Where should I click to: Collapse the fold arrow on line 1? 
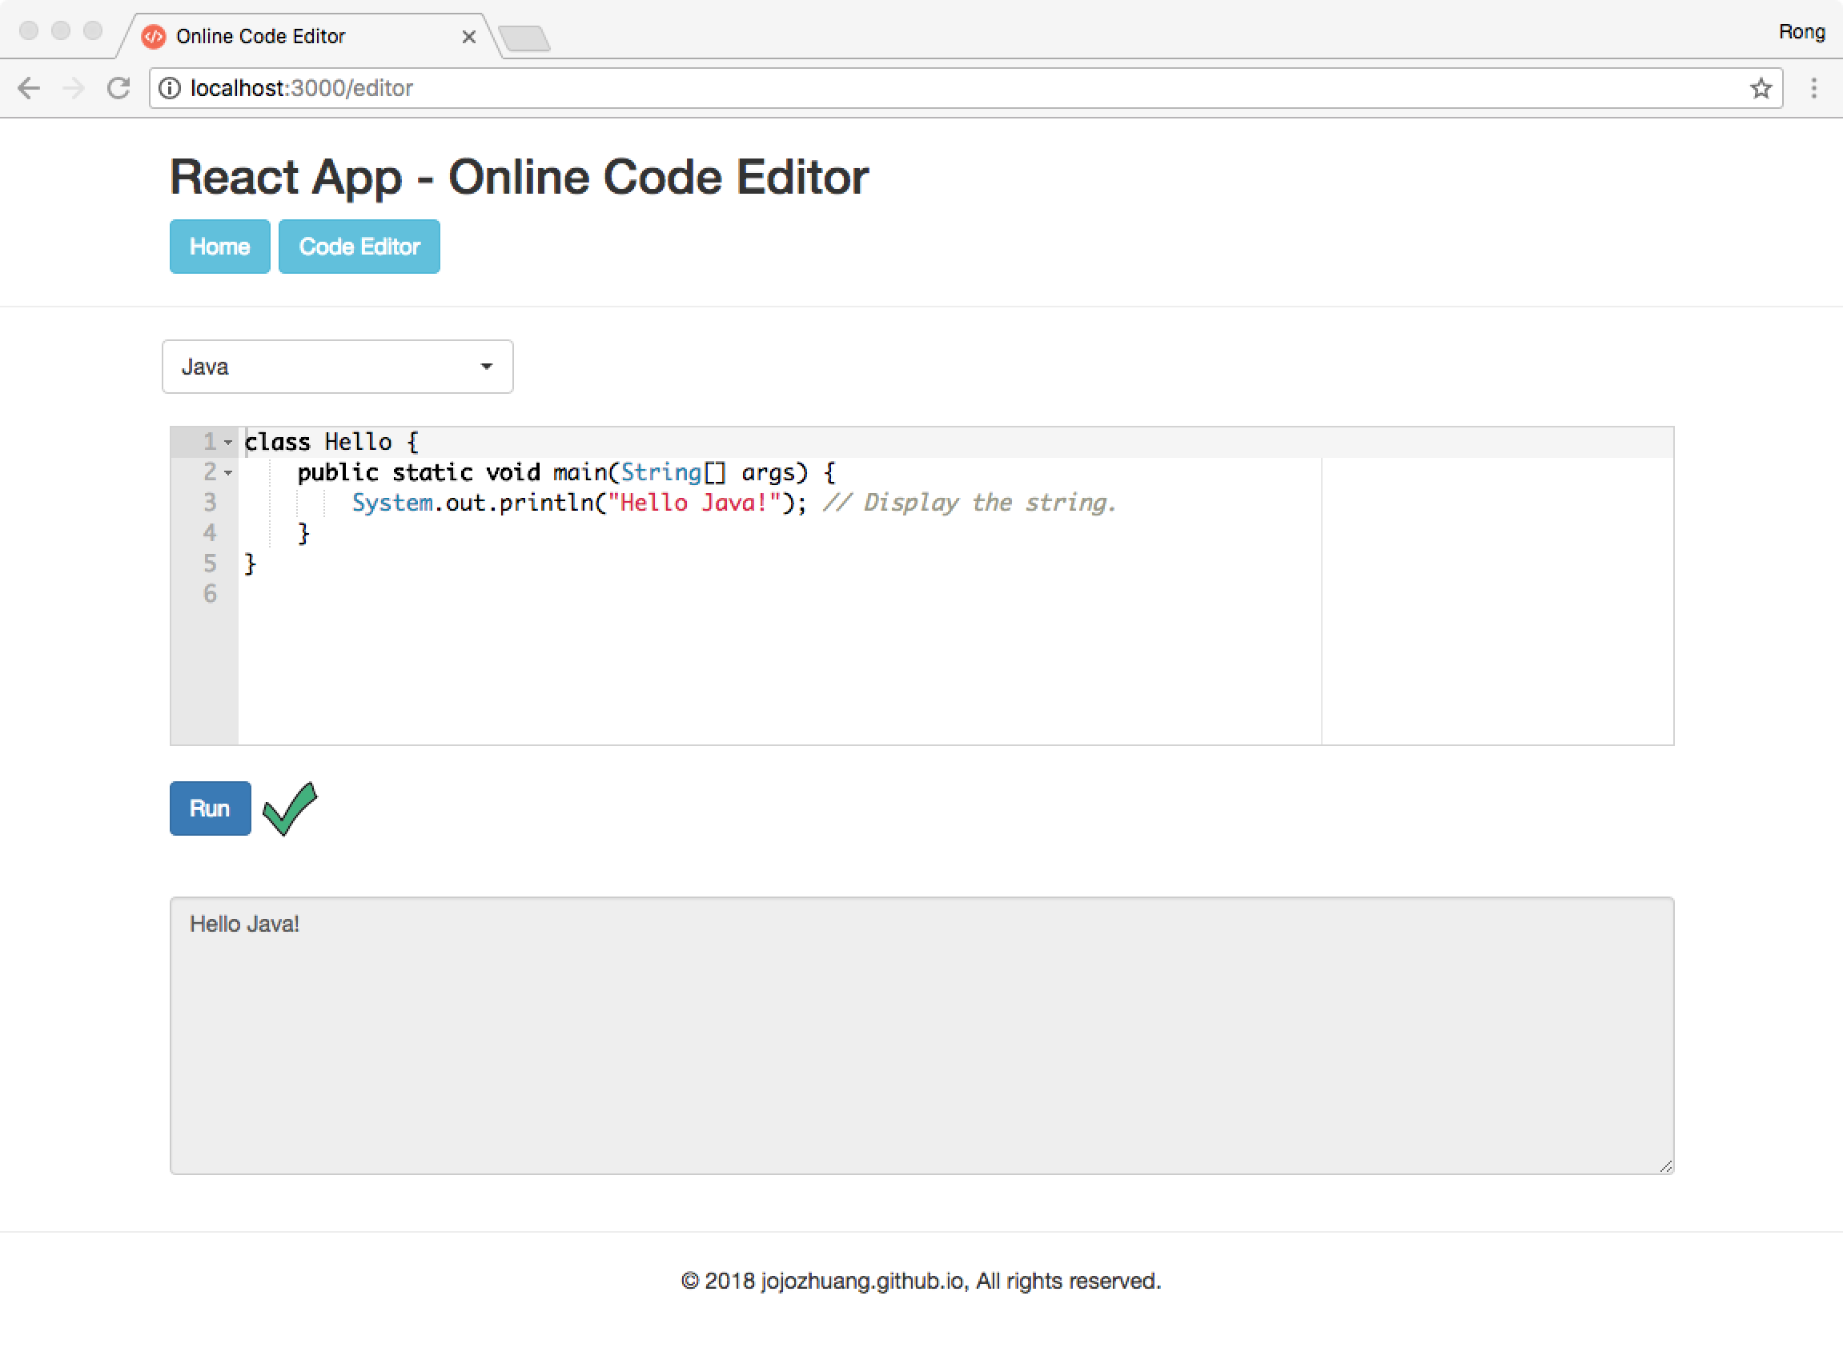tap(228, 443)
